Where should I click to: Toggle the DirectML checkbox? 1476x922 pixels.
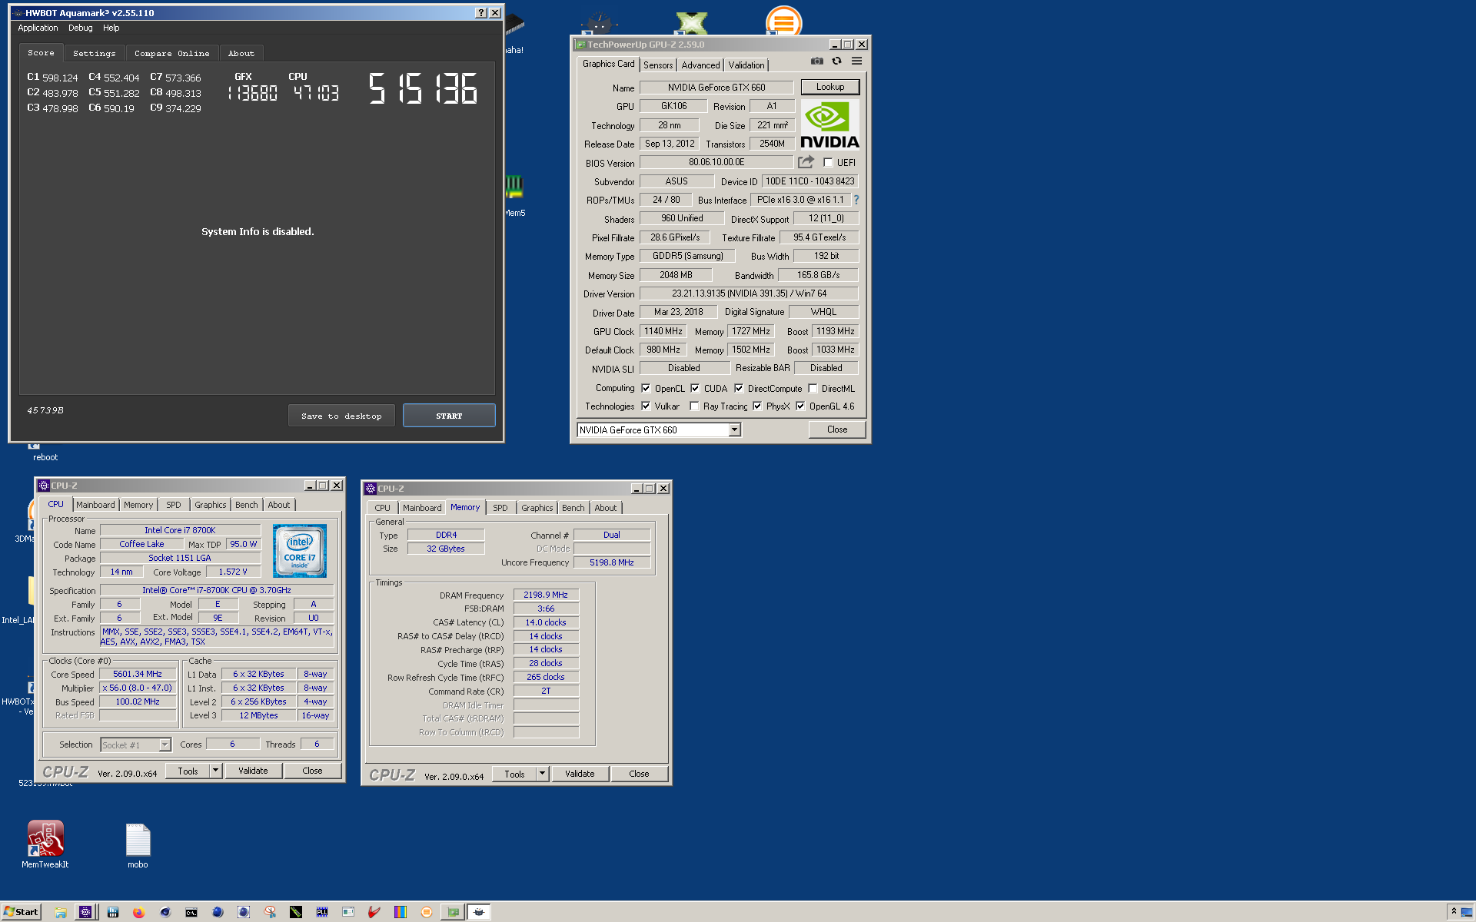[x=813, y=388]
